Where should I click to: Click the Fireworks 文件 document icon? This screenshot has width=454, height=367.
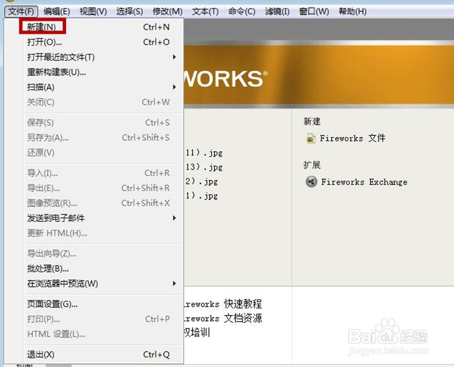click(311, 138)
